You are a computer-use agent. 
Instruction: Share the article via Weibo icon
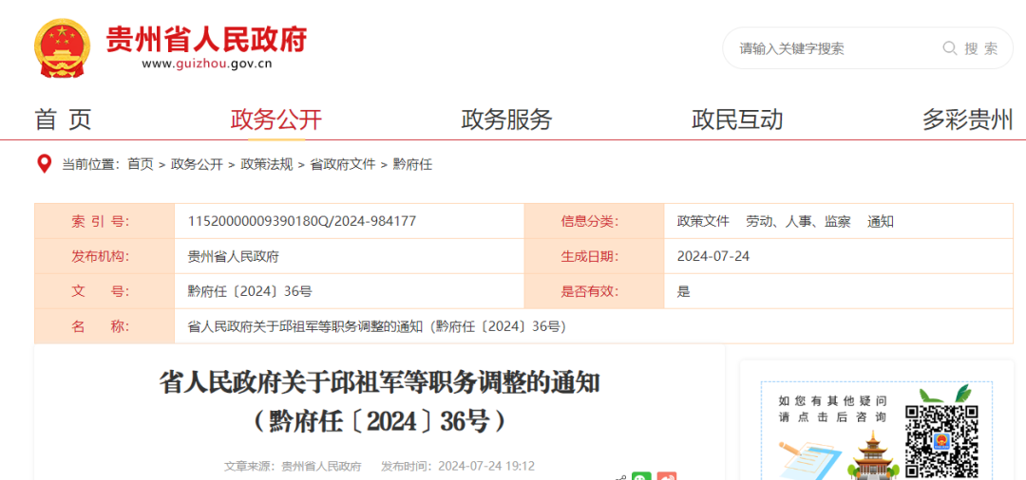[667, 476]
